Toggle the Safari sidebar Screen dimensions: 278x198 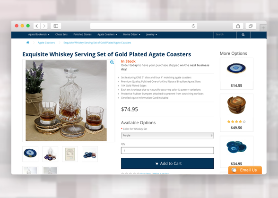[x=56, y=26]
